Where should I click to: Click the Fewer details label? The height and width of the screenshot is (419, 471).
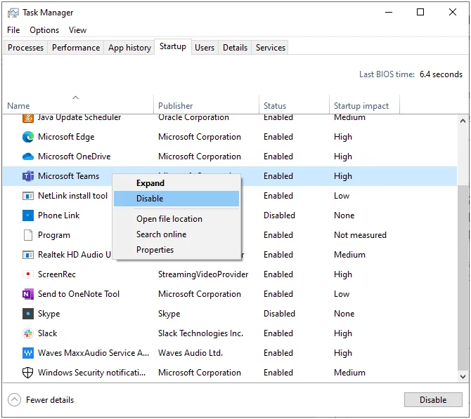50,400
